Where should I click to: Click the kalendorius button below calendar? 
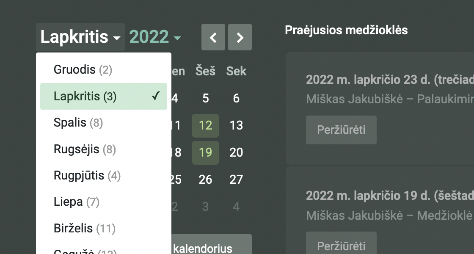212,247
